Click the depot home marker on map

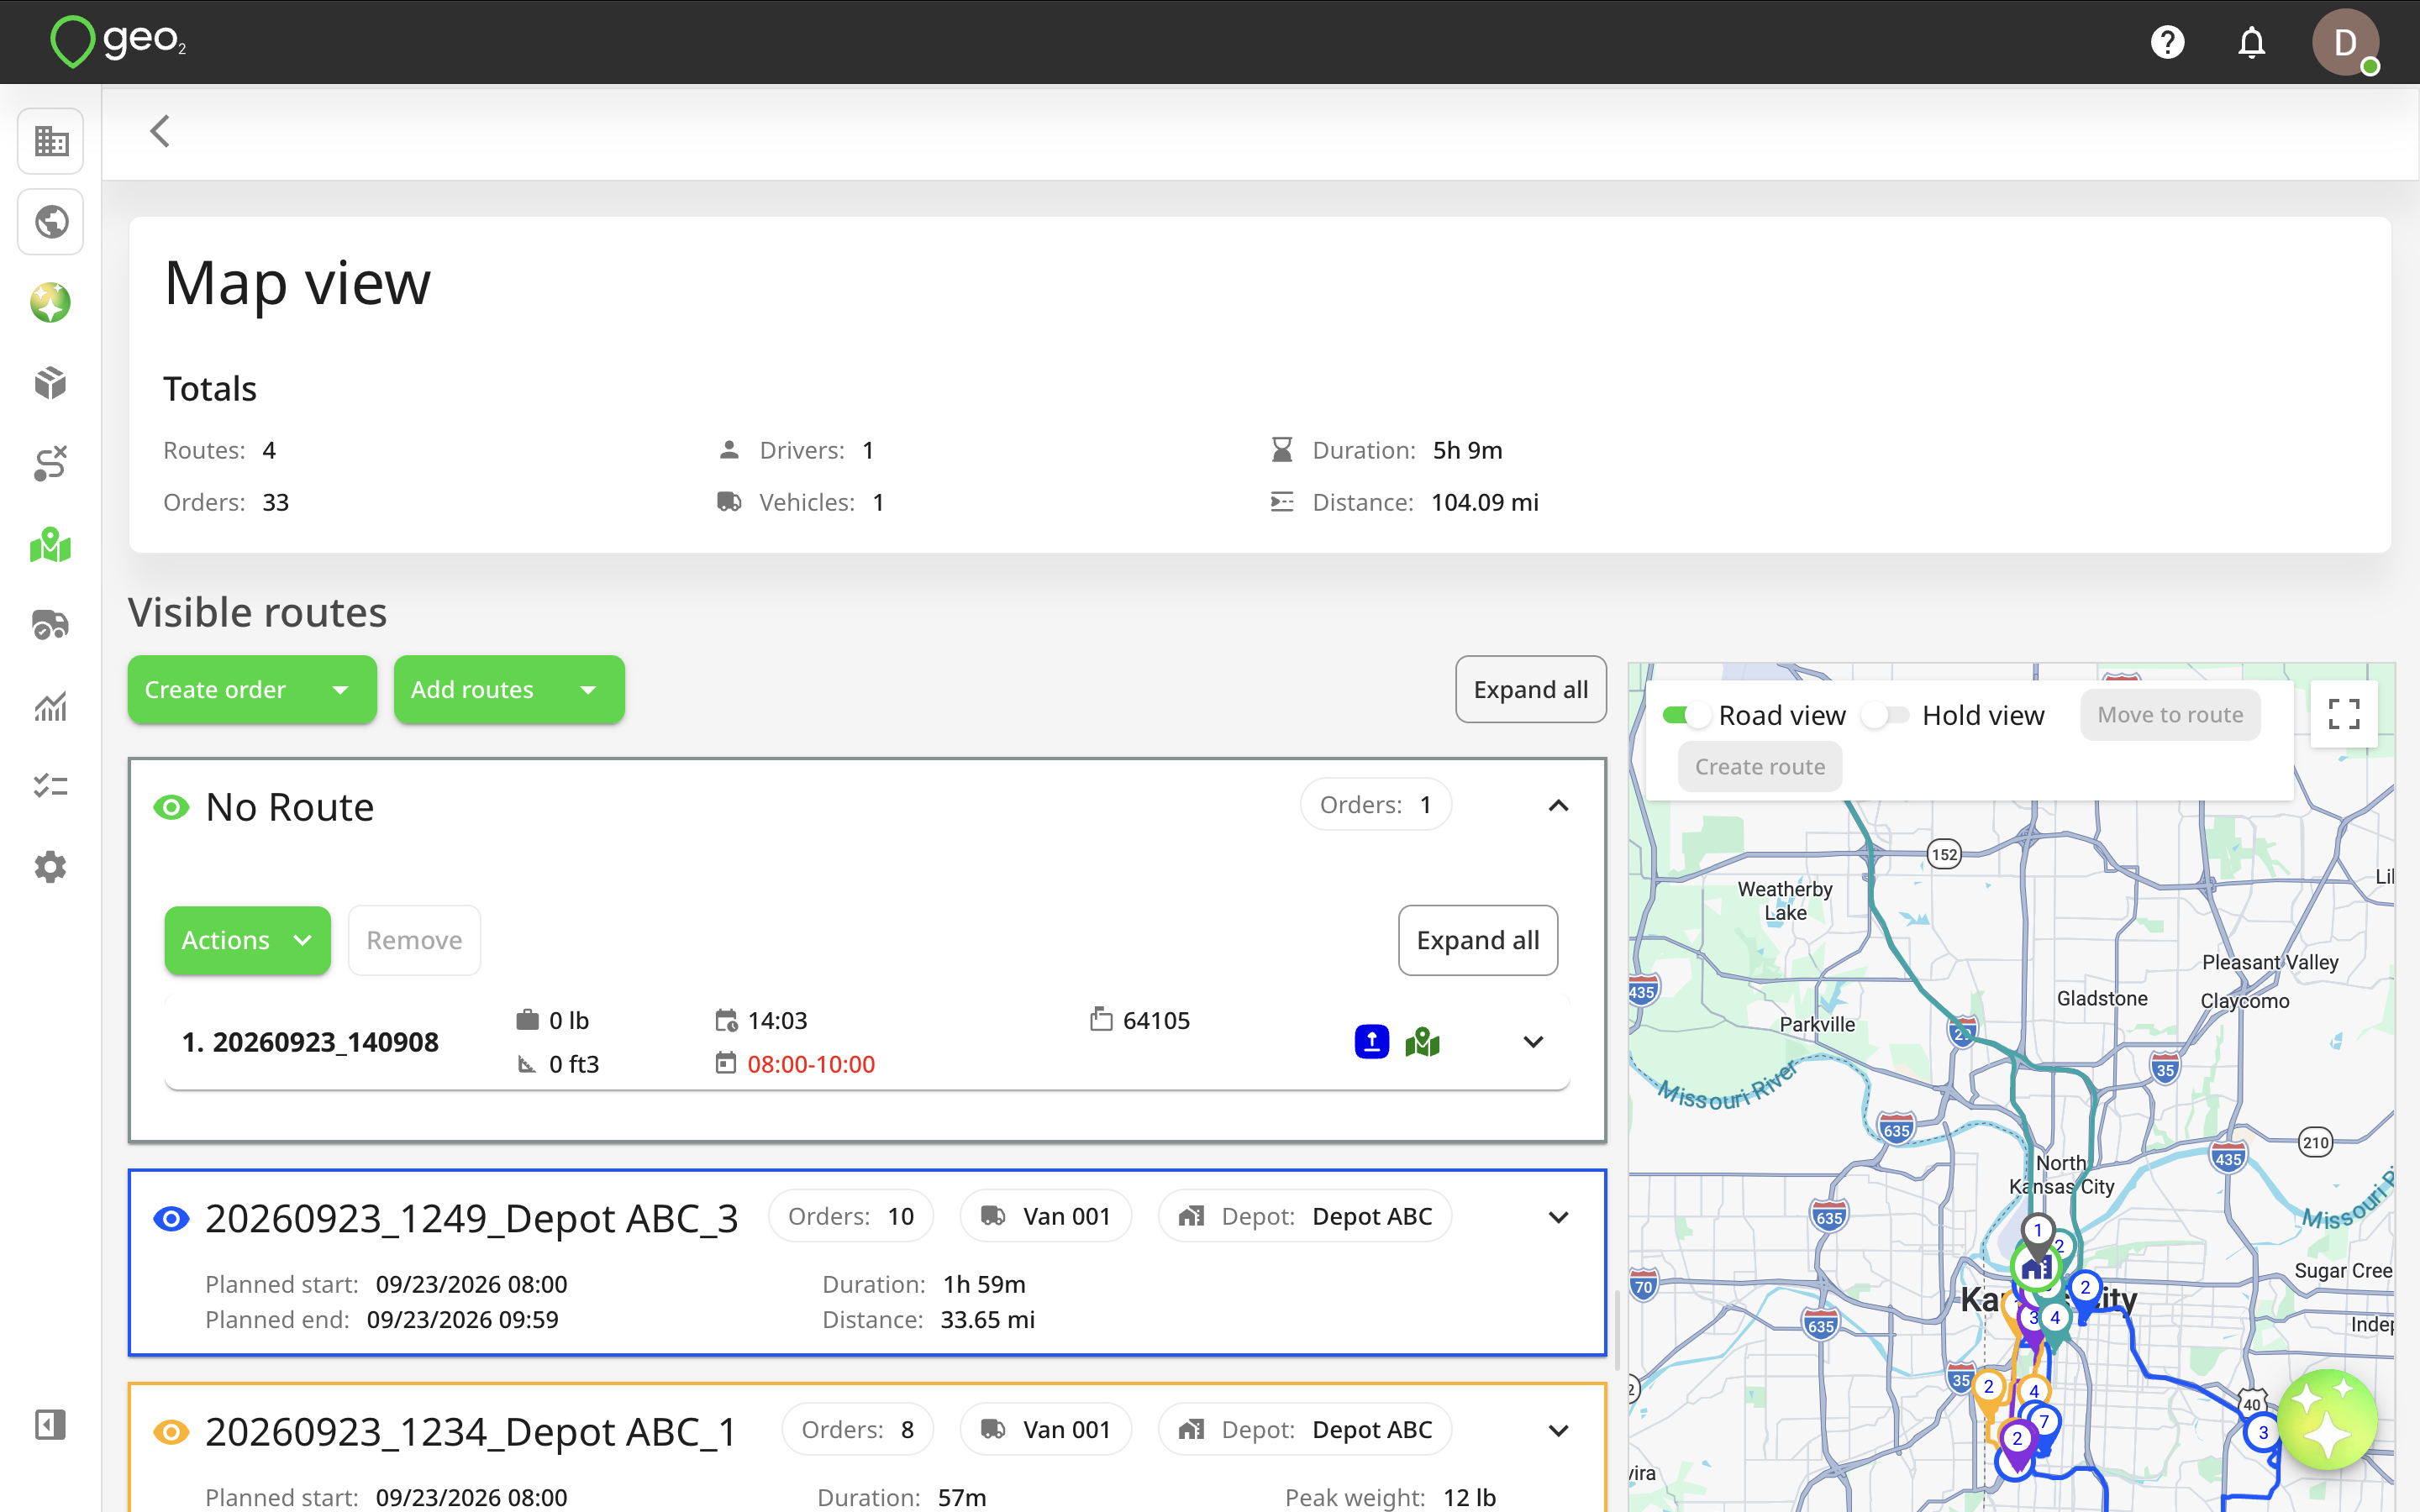[x=2036, y=1268]
